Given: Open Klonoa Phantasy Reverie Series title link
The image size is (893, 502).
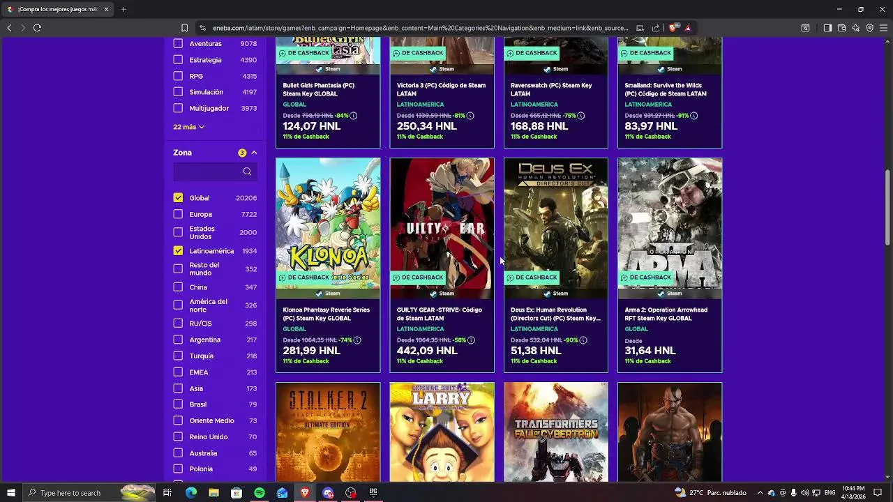Looking at the screenshot, I should tap(327, 314).
